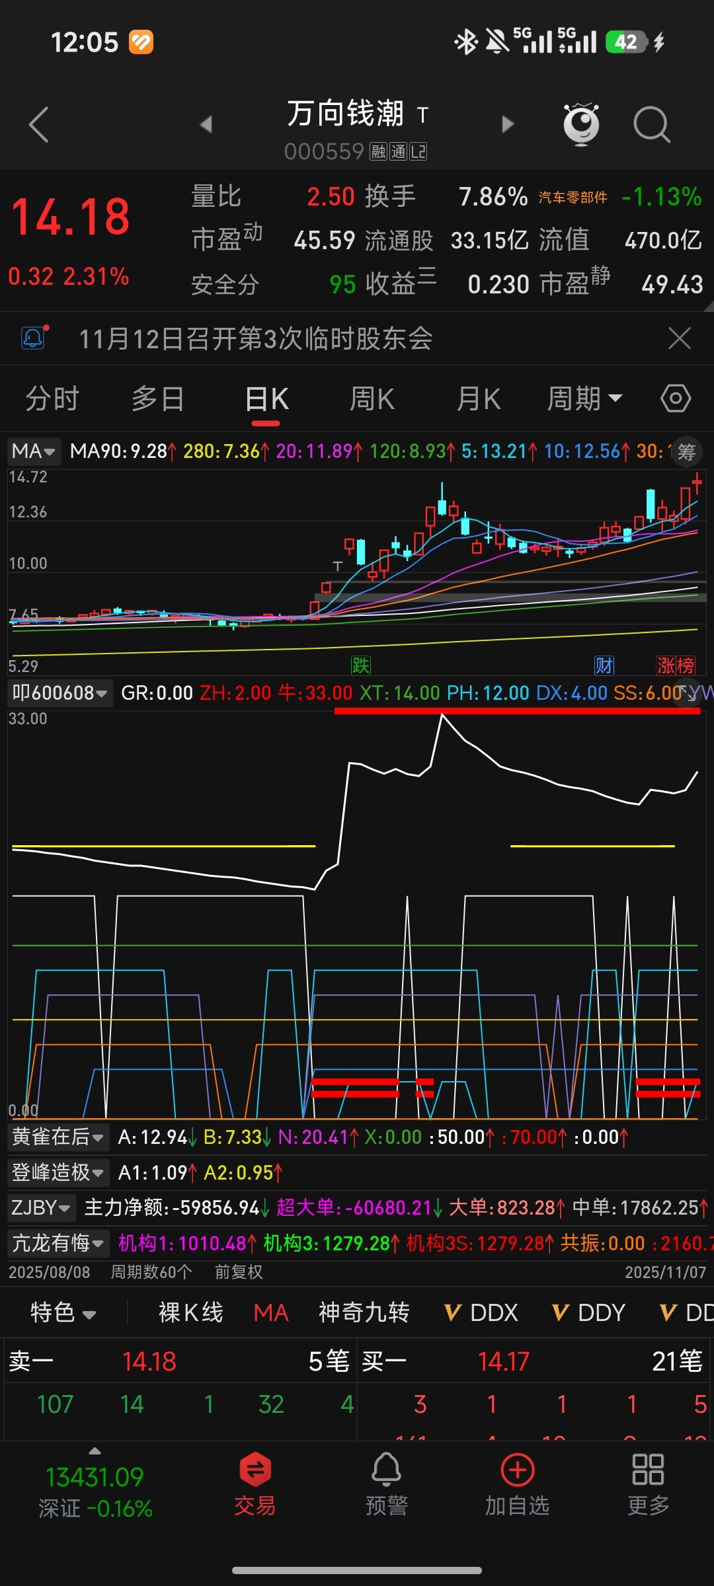Open the 600608 indicator dropdown

(59, 693)
